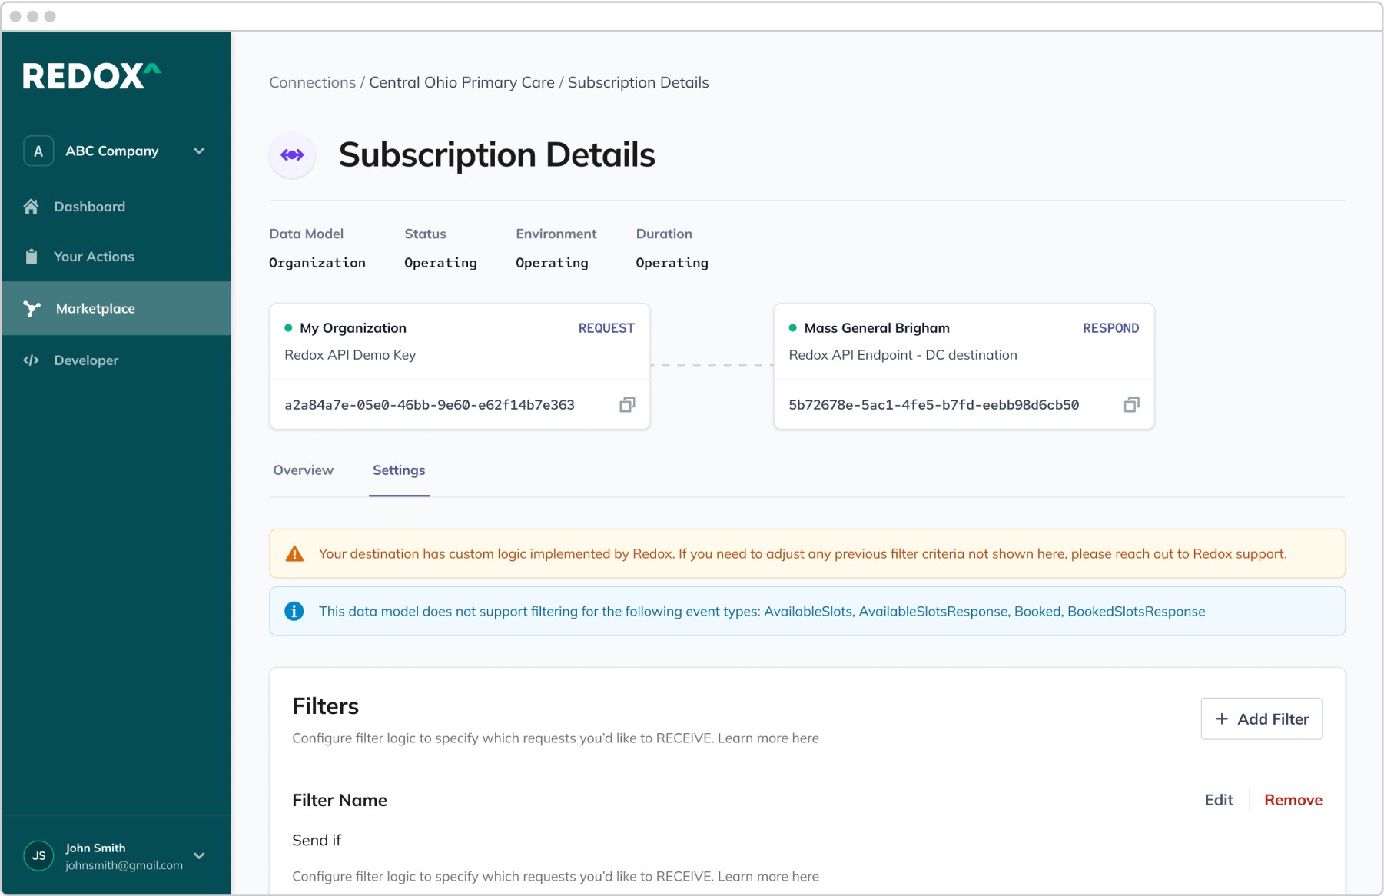Click the Operating value under Duration

click(672, 263)
